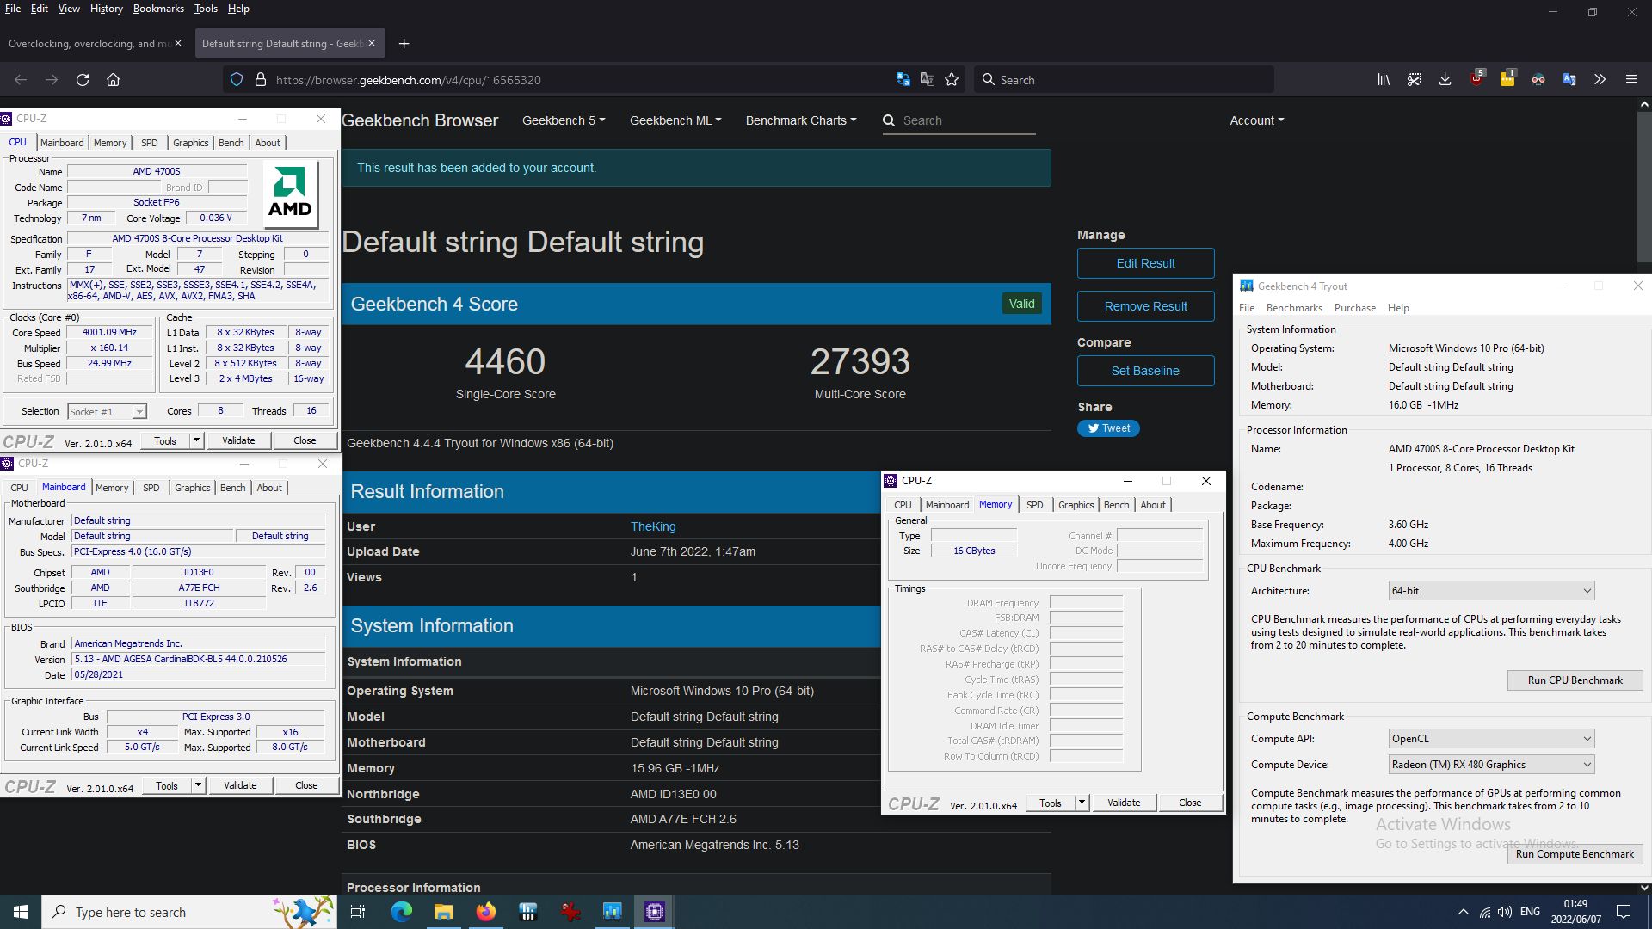1652x929 pixels.
Task: Expand Tools arrow in CPU-Z CPU window
Action: 196,440
